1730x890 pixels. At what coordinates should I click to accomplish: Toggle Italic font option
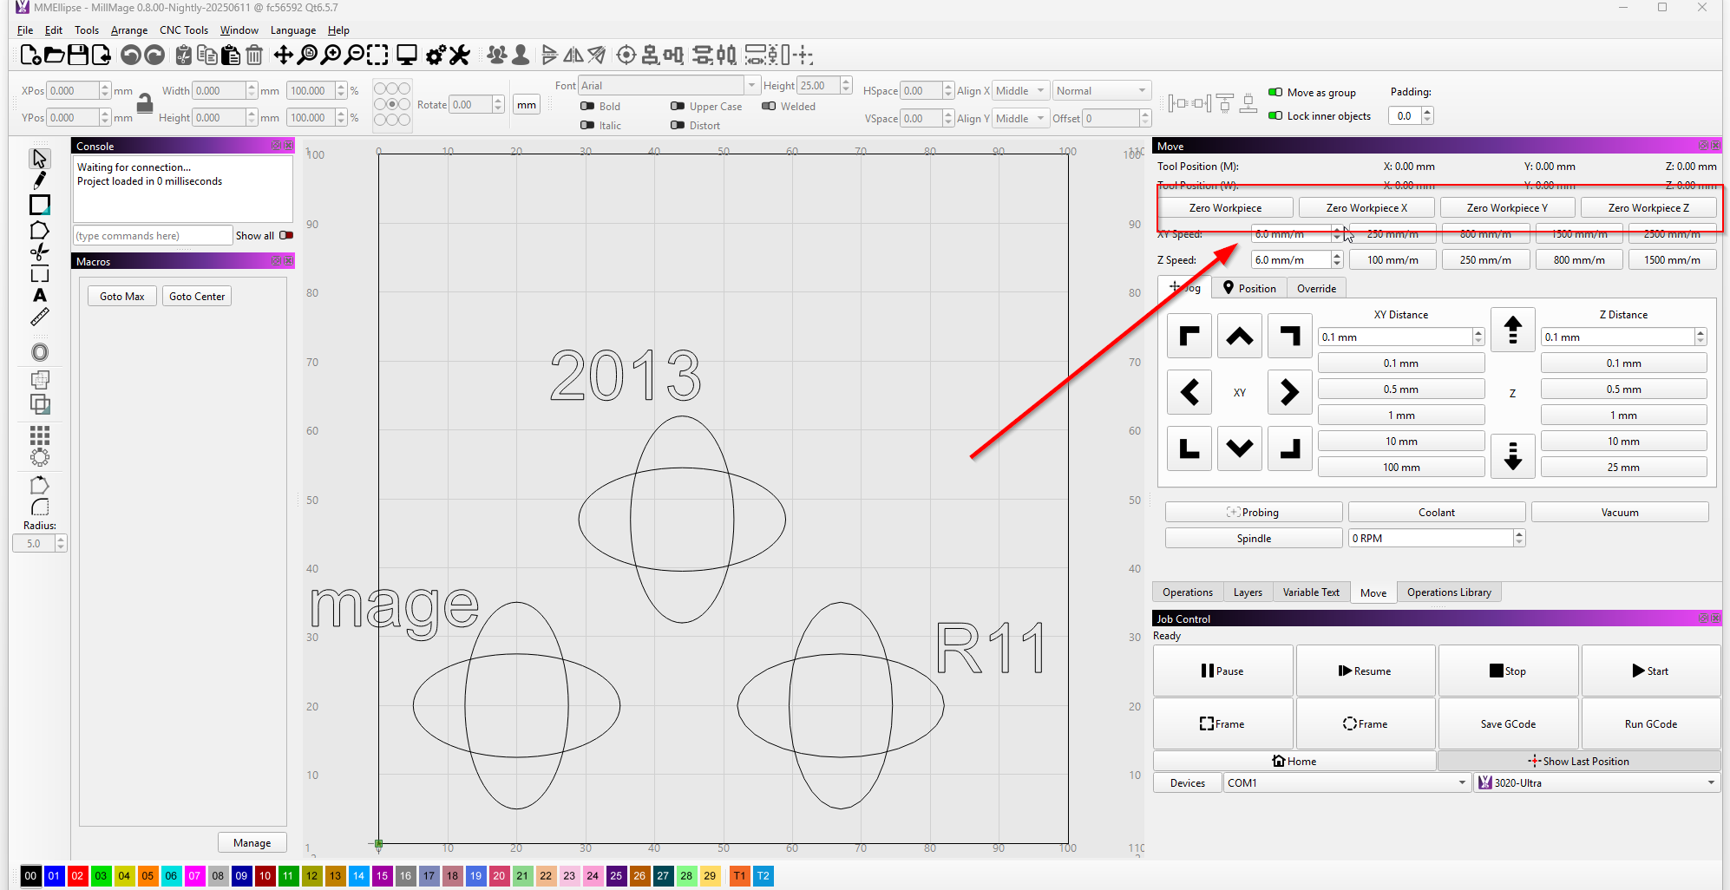coord(587,125)
